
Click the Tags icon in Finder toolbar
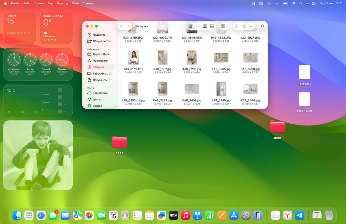244,26
